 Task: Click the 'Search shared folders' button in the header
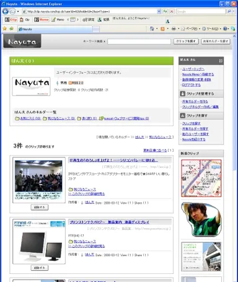coord(216,42)
